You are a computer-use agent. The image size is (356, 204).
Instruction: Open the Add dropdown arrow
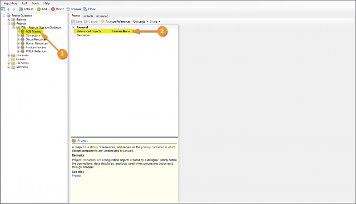pos(49,9)
